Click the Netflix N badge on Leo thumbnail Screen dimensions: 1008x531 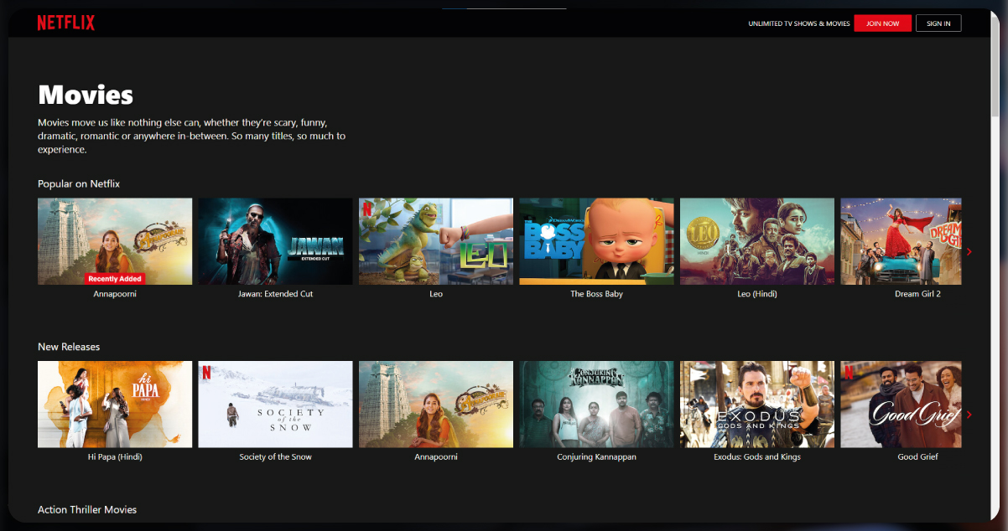[366, 209]
